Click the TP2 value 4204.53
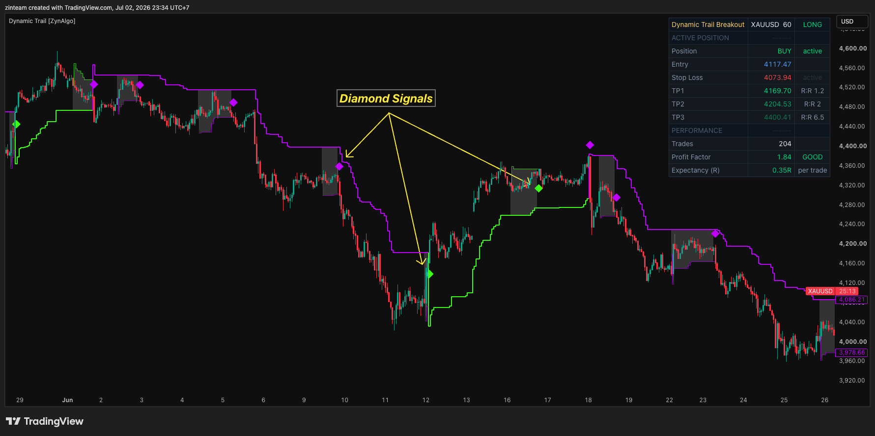 pyautogui.click(x=777, y=104)
